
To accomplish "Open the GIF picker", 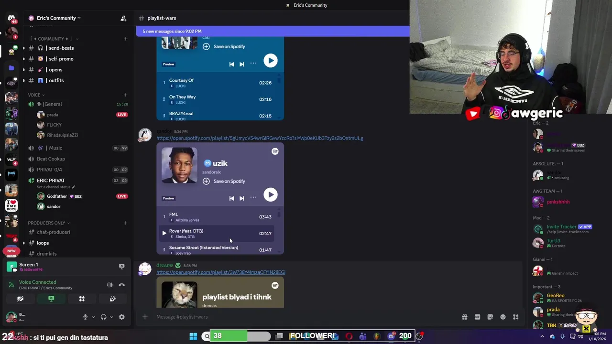I will pyautogui.click(x=477, y=317).
